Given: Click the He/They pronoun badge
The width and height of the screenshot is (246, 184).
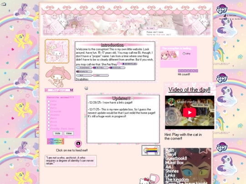Looking at the screenshot, I should [101, 68].
